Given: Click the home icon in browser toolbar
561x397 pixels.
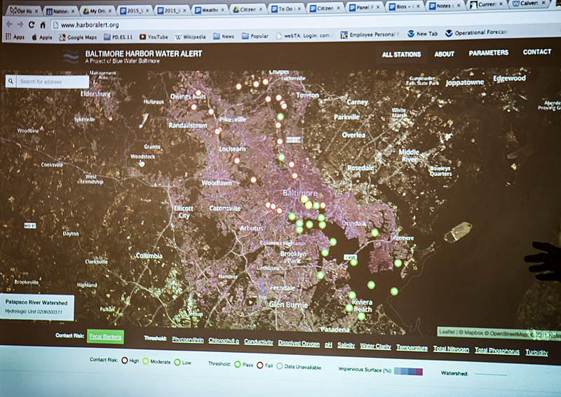Looking at the screenshot, I should pos(43,24).
